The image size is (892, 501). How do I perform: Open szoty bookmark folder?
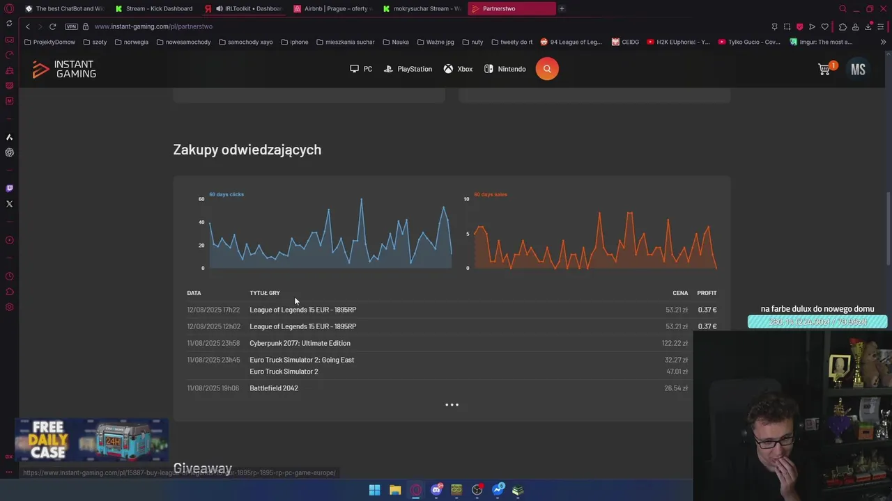(x=95, y=42)
